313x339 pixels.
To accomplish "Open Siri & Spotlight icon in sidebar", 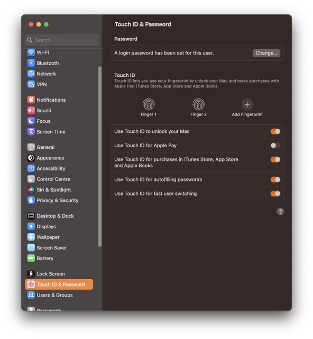I will click(x=31, y=190).
